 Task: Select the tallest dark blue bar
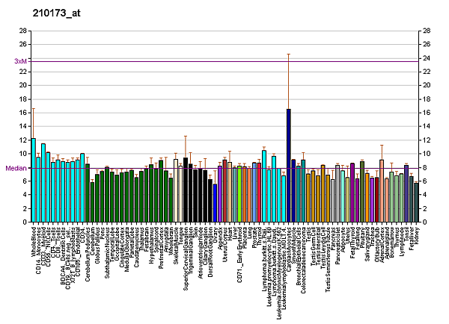289,165
